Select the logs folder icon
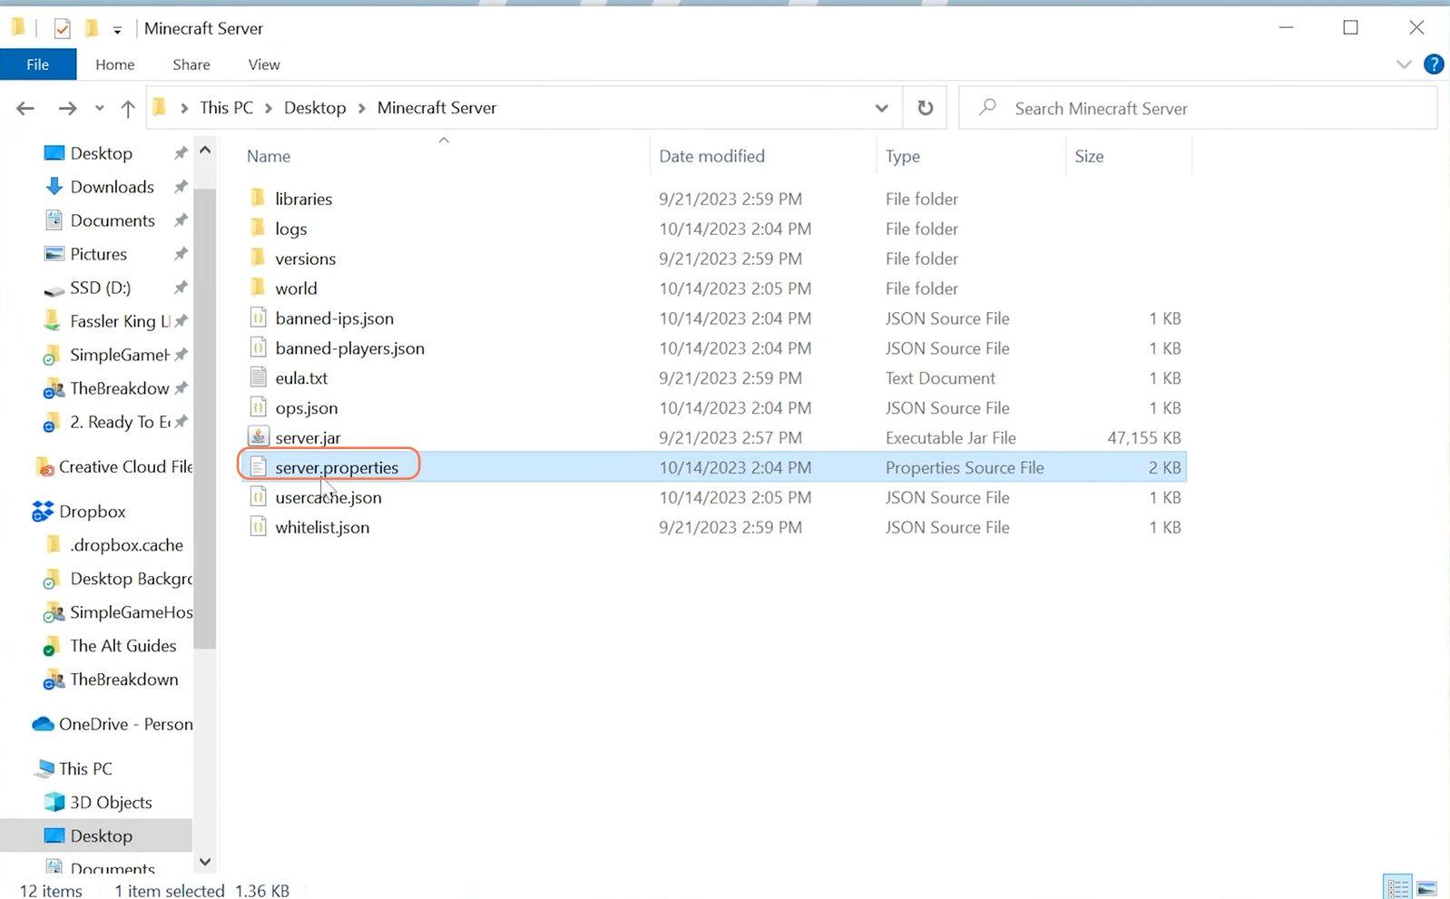 pos(258,228)
